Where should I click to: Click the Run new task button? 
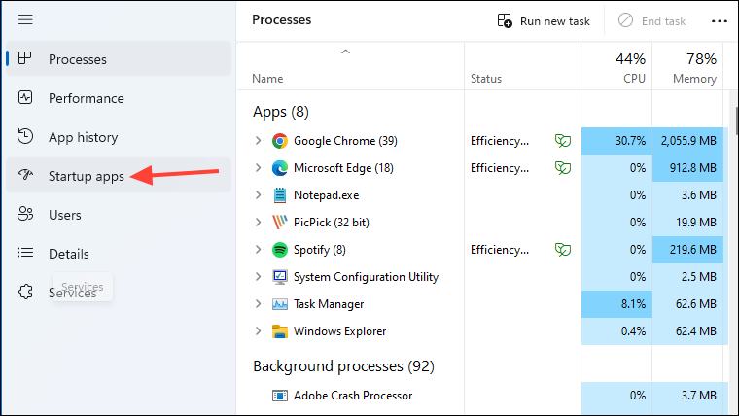point(544,20)
